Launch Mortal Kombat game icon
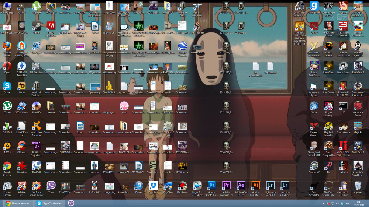 pos(328,49)
